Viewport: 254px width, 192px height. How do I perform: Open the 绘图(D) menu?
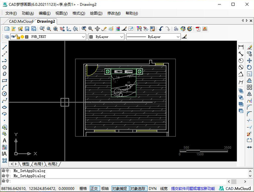96,13
